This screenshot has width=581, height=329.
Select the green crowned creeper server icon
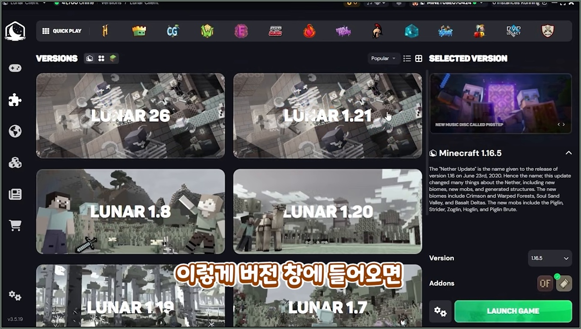pyautogui.click(x=139, y=31)
